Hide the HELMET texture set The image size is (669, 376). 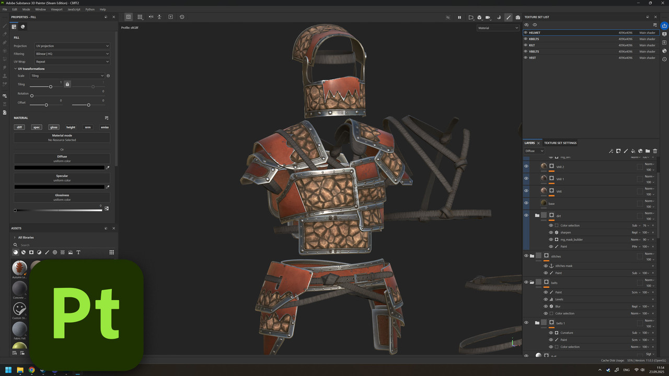click(526, 32)
